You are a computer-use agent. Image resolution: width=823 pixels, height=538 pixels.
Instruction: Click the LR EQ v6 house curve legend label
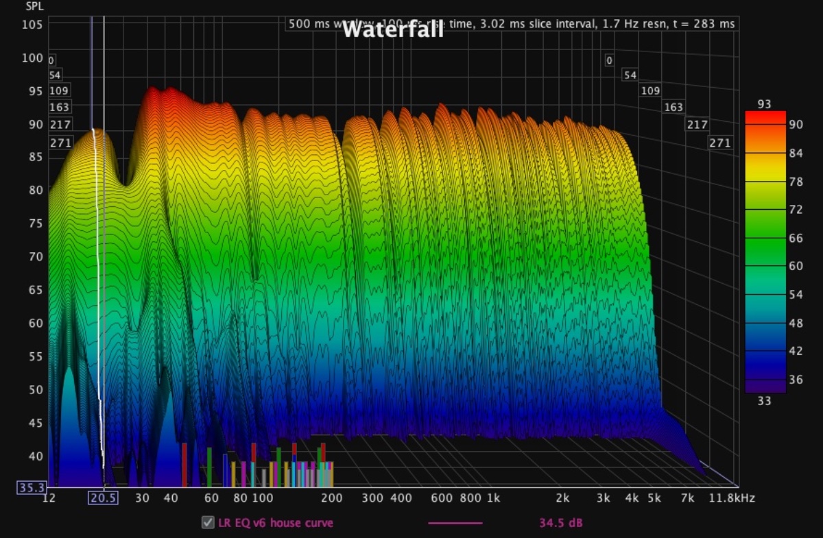[276, 523]
